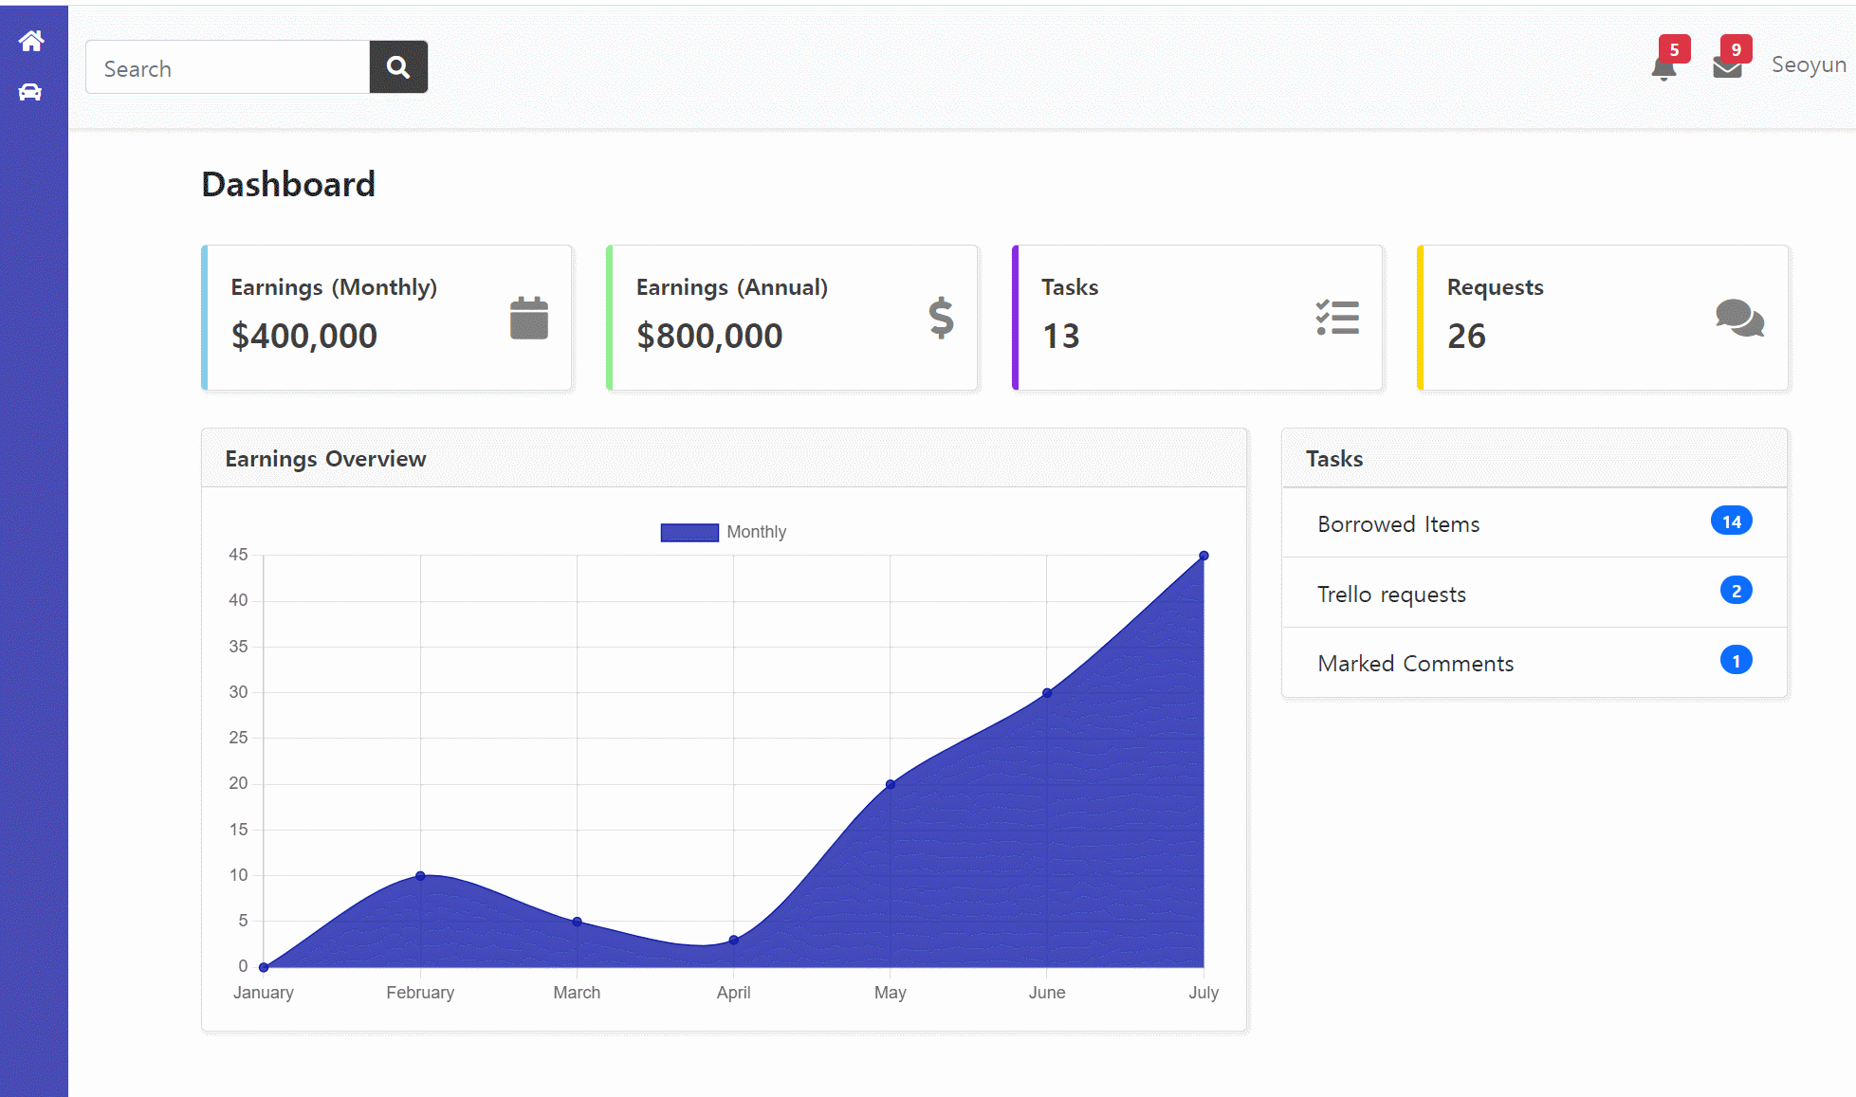1856x1097 pixels.
Task: Select Trello requests in the Tasks list
Action: tap(1391, 594)
